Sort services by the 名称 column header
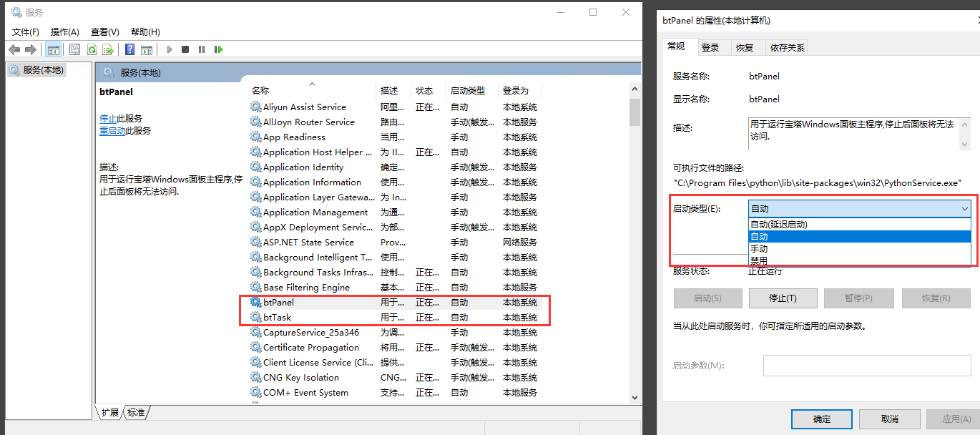Viewport: 980px width, 435px height. click(311, 91)
